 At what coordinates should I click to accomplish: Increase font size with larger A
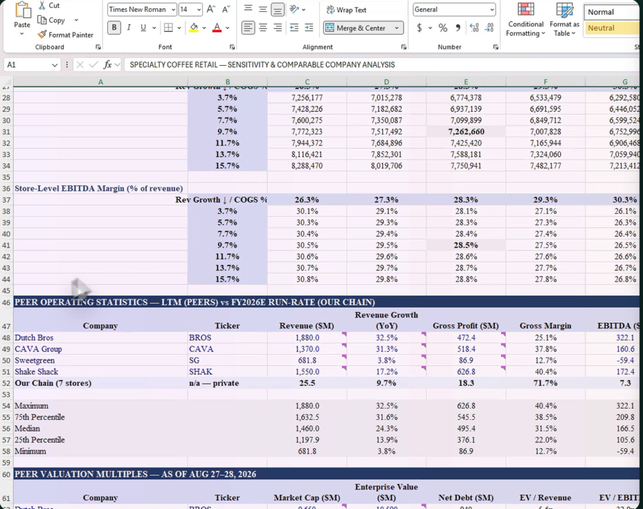pos(211,9)
